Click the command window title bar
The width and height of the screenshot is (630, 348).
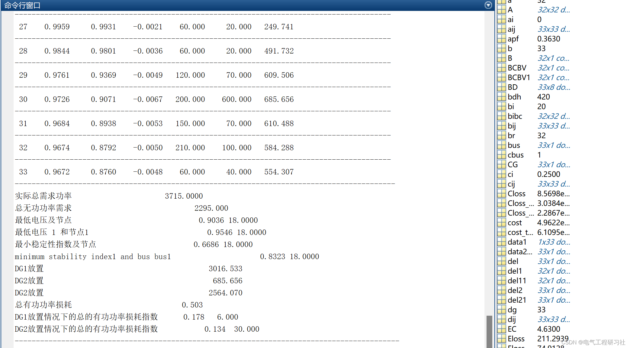coord(242,5)
